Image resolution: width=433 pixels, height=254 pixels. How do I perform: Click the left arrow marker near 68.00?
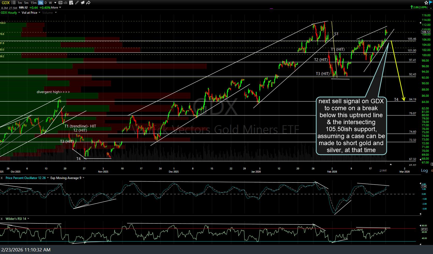click(x=420, y=160)
